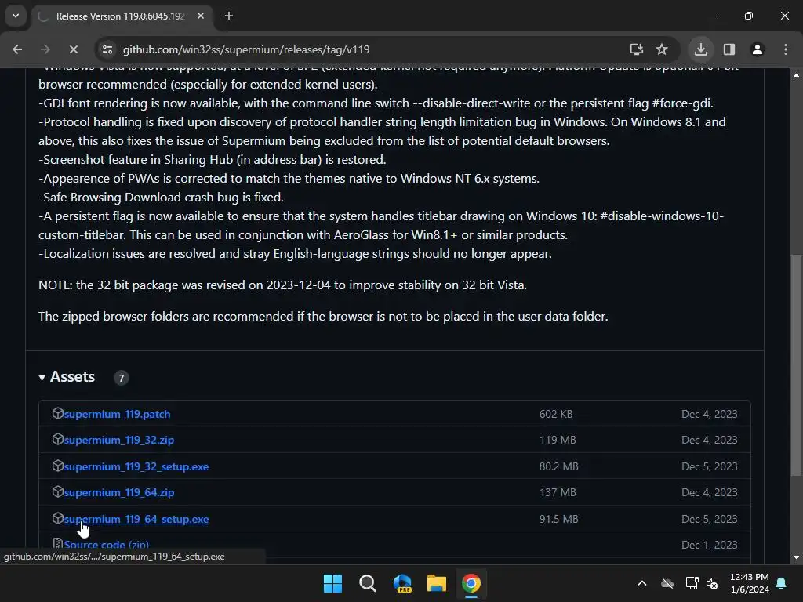Viewport: 803px width, 602px height.
Task: Click the 80.2 MB file size
Action: (x=558, y=467)
